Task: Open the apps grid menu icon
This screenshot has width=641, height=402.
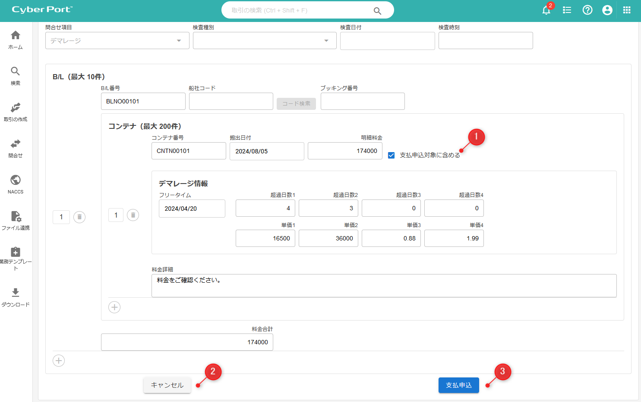Action: coord(627,10)
